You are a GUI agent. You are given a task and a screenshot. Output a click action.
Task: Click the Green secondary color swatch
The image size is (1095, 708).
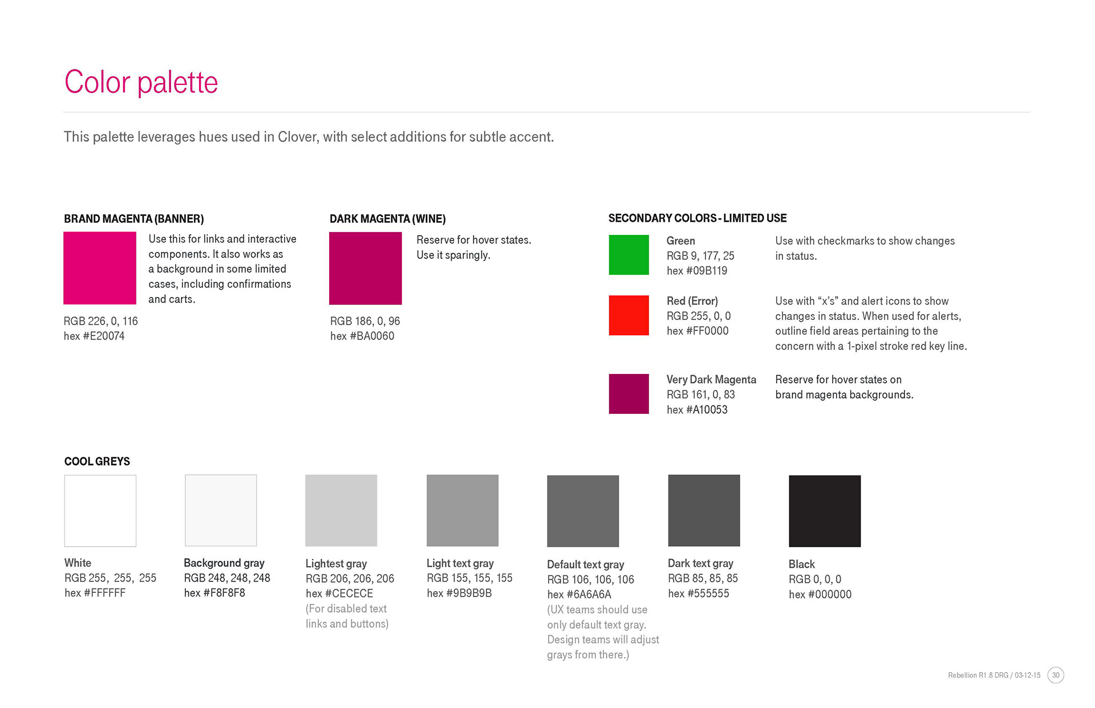(x=628, y=255)
